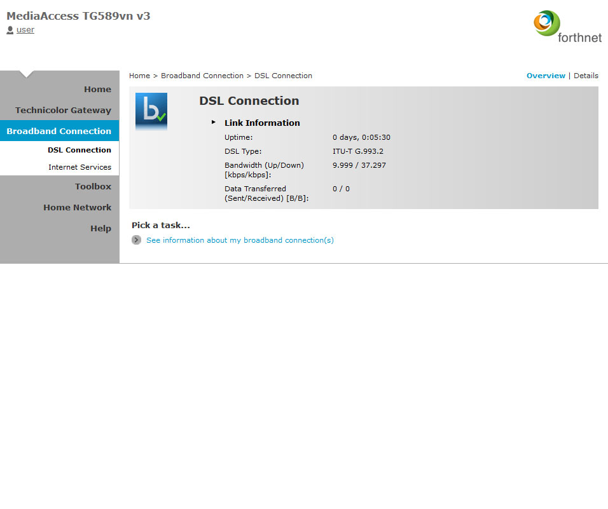Click the data transferred value 0 / 0

pyautogui.click(x=342, y=189)
